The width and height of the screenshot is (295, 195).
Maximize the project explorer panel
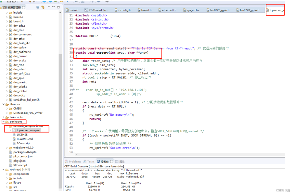click(x=58, y=7)
